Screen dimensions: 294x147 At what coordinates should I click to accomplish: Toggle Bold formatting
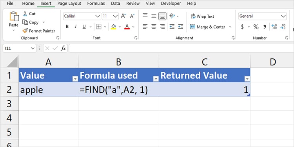[x=67, y=27]
